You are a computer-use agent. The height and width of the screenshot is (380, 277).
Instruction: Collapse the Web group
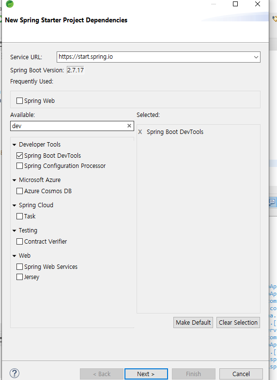tap(14, 256)
